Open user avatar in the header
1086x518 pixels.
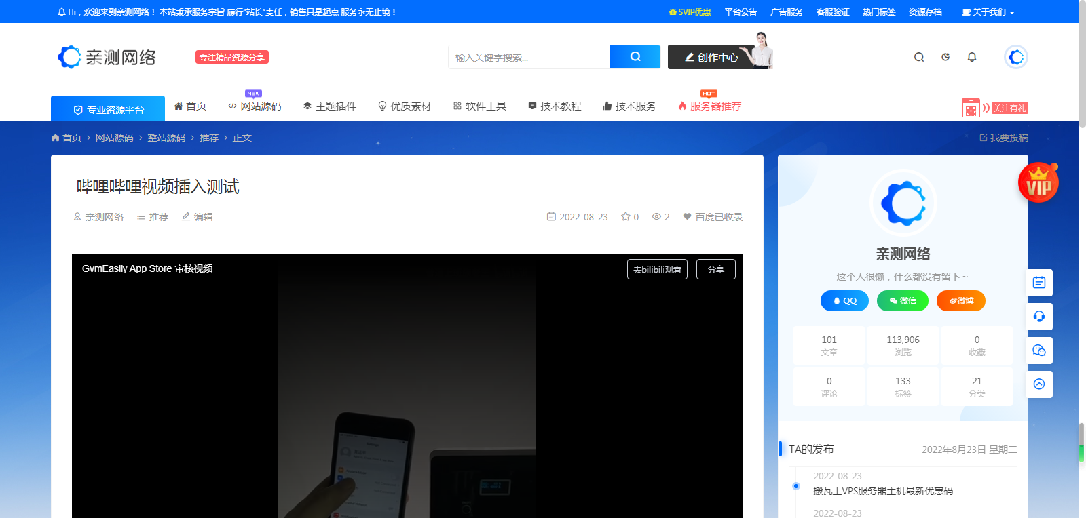click(x=1016, y=57)
